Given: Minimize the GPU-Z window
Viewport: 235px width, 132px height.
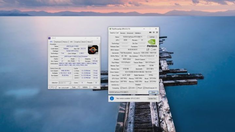Looking at the screenshot, I should [144, 28].
